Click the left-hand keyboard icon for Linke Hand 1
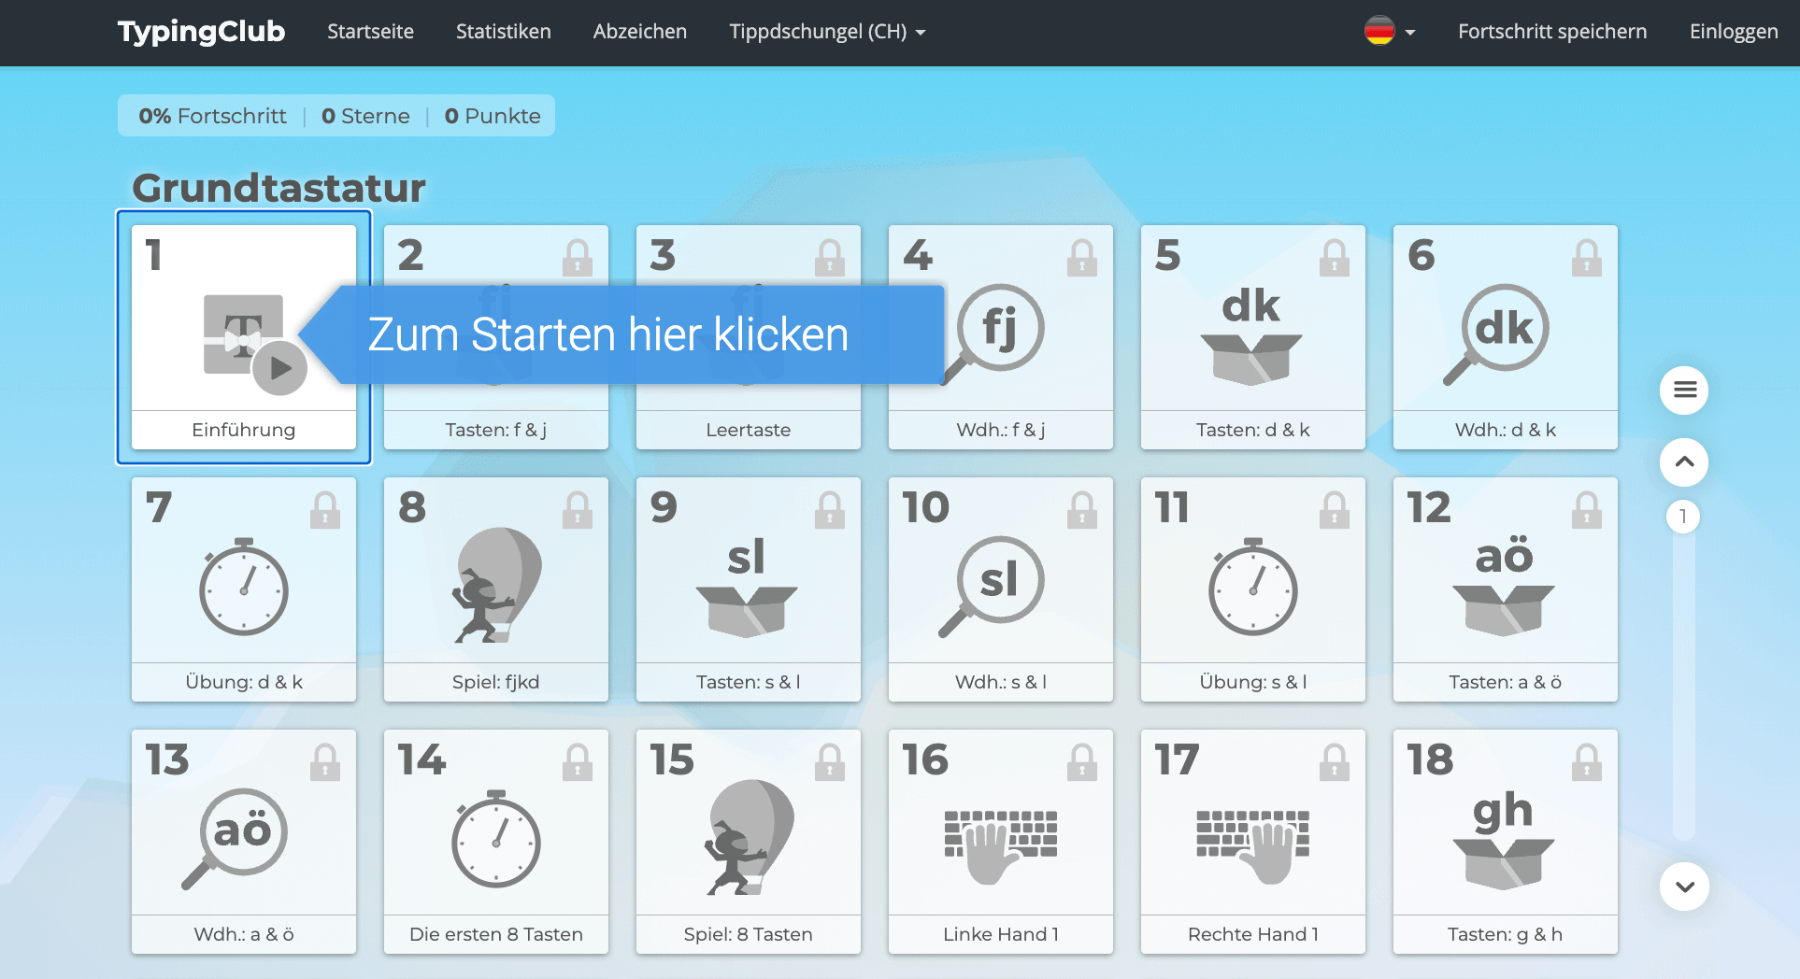The width and height of the screenshot is (1800, 979). (x=1000, y=836)
